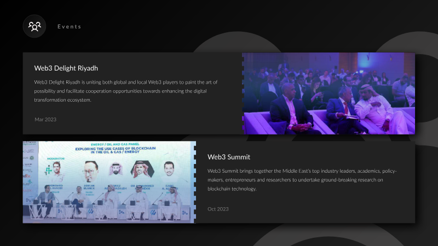Click the Web3 Summit description paragraph
Image resolution: width=438 pixels, height=246 pixels.
302,180
